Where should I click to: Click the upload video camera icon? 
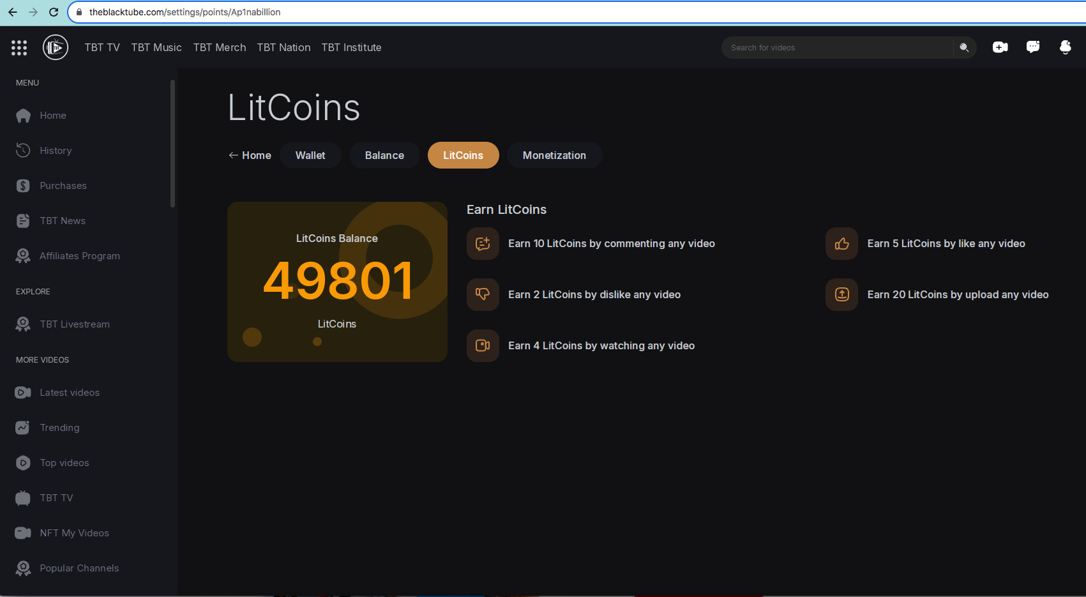click(1000, 47)
